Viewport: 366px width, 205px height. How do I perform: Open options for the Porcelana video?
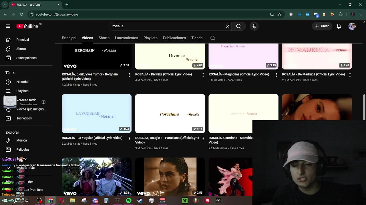(203, 138)
